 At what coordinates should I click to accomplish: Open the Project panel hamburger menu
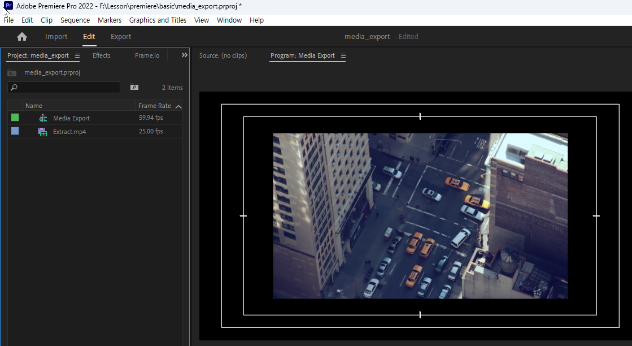click(77, 55)
